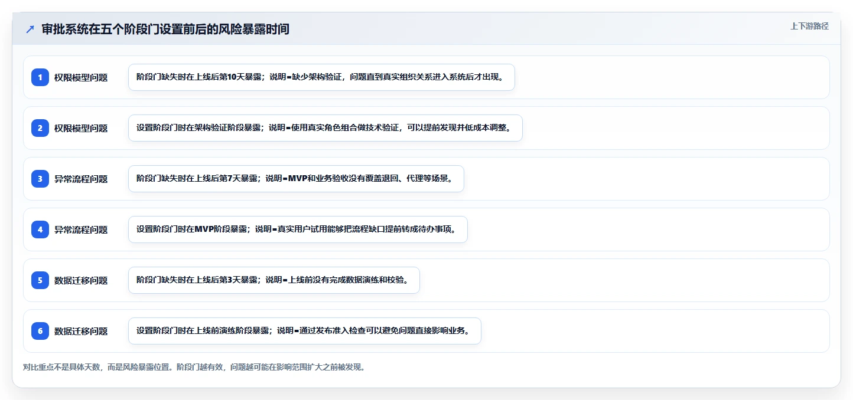This screenshot has height=400, width=853.
Task: Click the panel title 审批系统在五个阶段门设置前后的风险暴露时间
Action: coord(165,29)
